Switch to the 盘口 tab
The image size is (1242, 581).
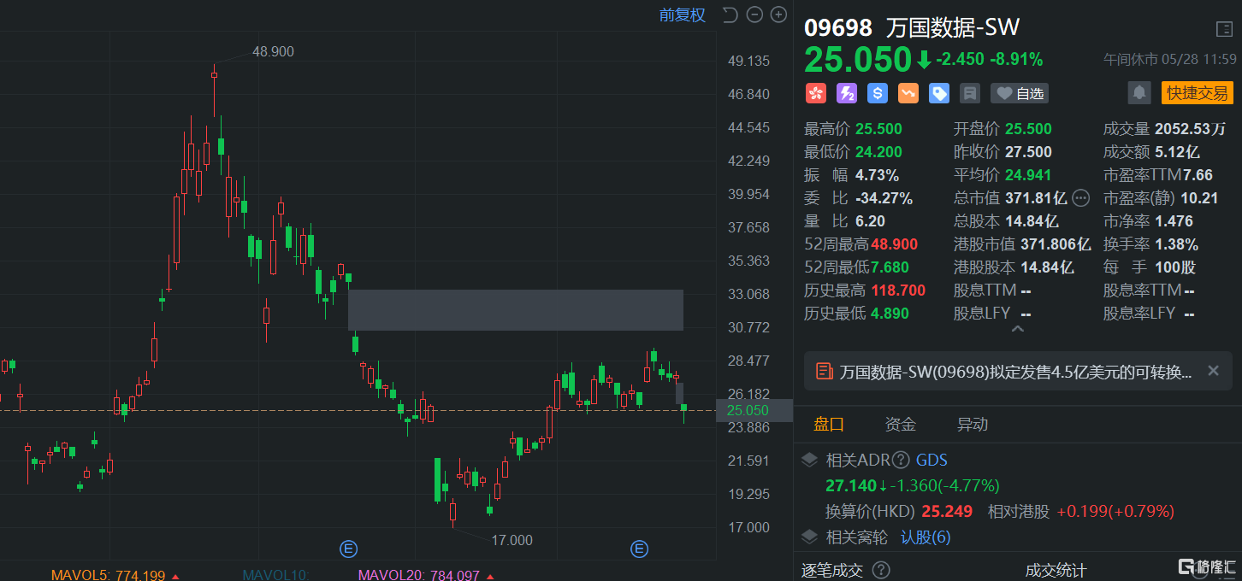[x=828, y=425]
